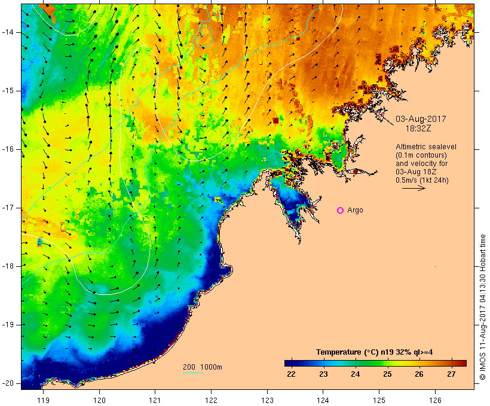
Task: Click the -15 latitude axis label
Action: click(x=7, y=91)
